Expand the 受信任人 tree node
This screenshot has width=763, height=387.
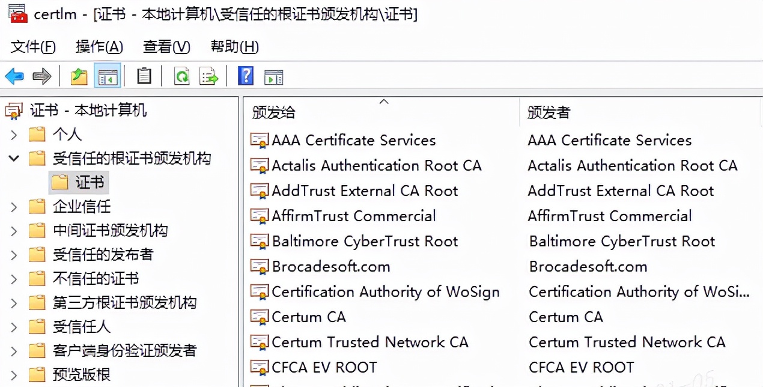tap(14, 327)
